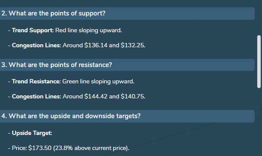Toggle the "upside and downside targets" section header
The width and height of the screenshot is (262, 156).
pos(127,116)
